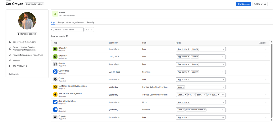Click the Jira app icon
Image resolution: width=273 pixels, height=123 pixels.
click(x=55, y=110)
